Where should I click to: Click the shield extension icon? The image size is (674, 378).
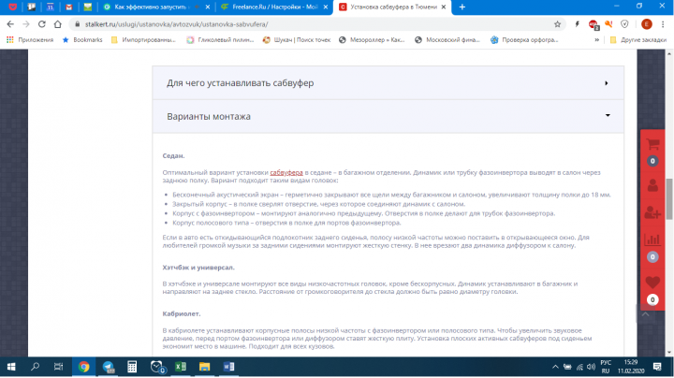pos(624,24)
